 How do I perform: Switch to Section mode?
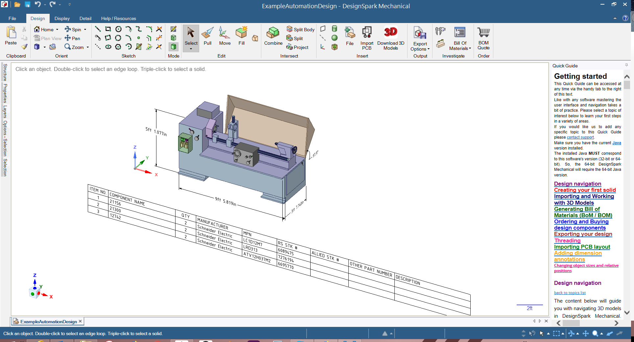(174, 38)
